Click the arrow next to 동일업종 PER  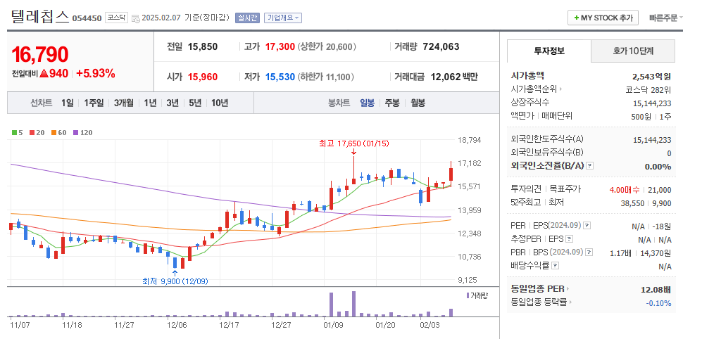click(568, 289)
